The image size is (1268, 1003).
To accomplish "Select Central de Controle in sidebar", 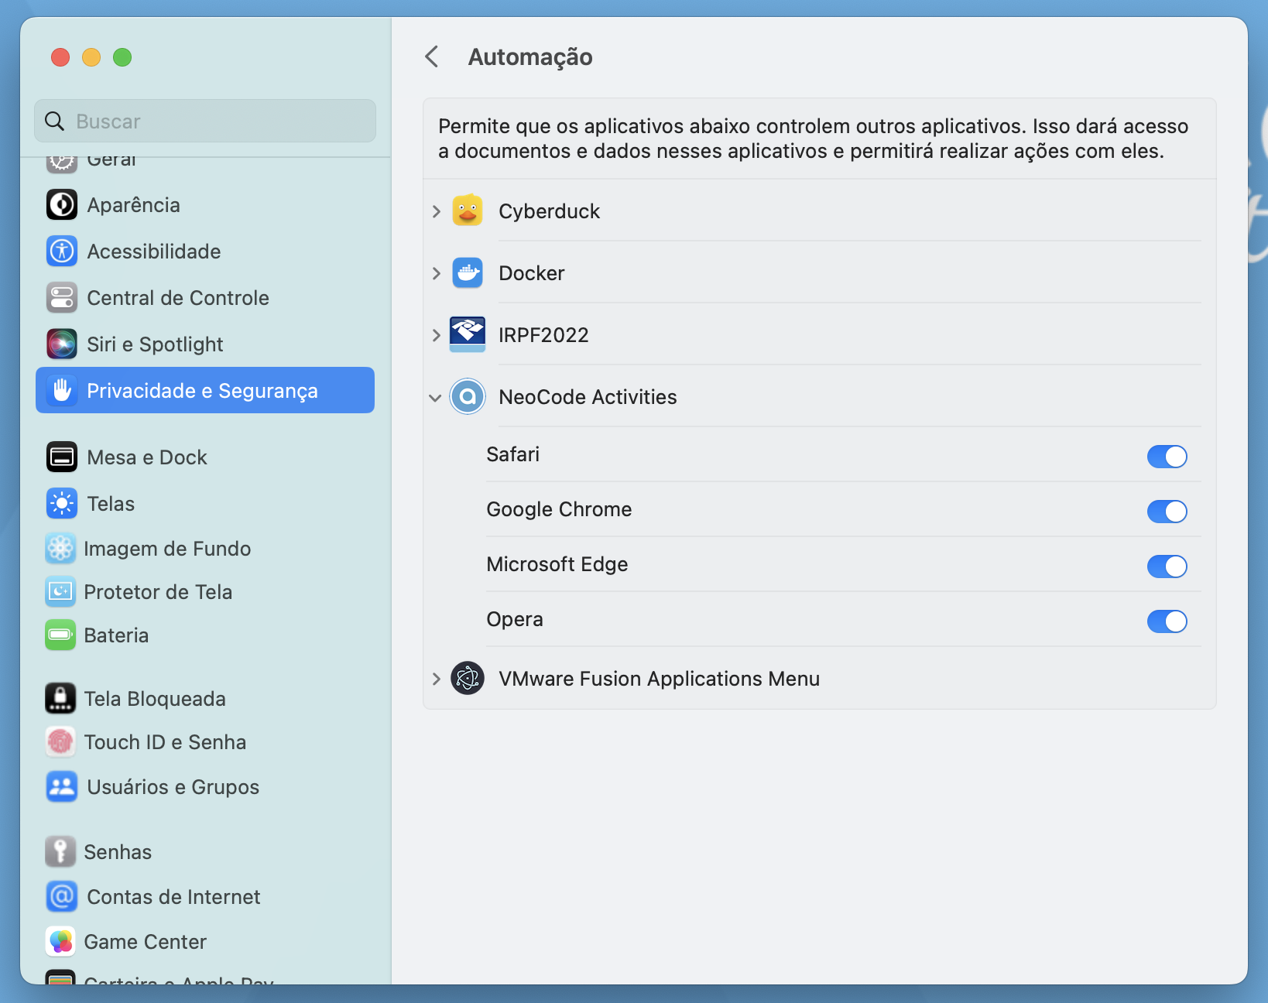I will click(205, 298).
